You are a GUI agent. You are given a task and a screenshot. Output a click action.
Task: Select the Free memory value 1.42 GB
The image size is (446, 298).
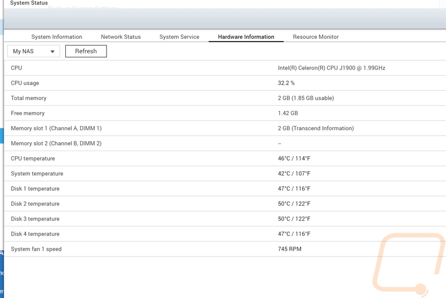pyautogui.click(x=288, y=113)
